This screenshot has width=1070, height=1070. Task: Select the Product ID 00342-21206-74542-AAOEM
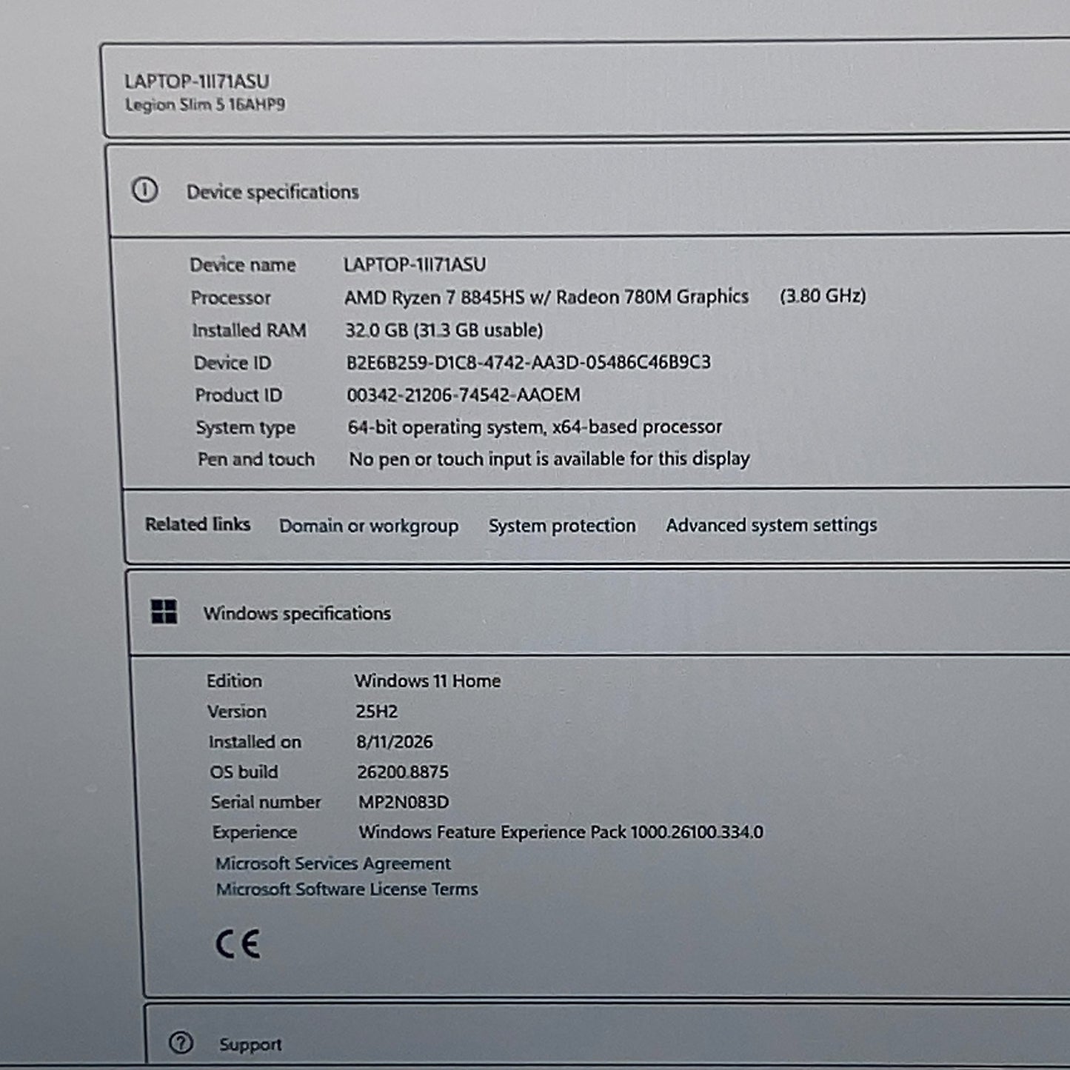pyautogui.click(x=464, y=395)
